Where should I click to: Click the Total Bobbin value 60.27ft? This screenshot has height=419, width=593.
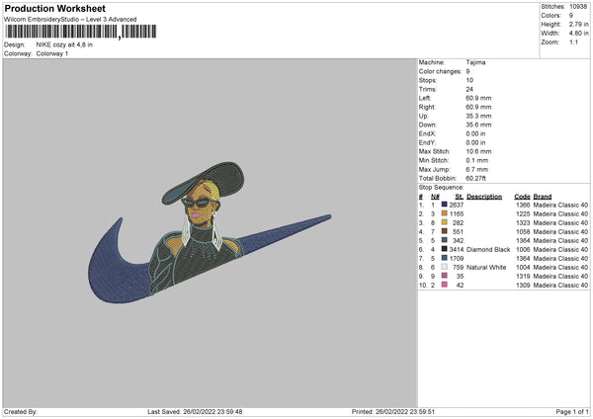click(x=475, y=178)
